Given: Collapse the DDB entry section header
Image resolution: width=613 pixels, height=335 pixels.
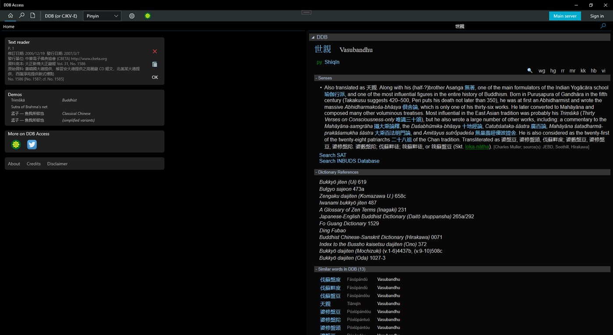Looking at the screenshot, I should click(x=313, y=37).
